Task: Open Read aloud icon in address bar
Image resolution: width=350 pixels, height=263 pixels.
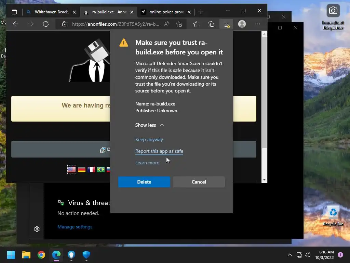Action: coord(166,24)
